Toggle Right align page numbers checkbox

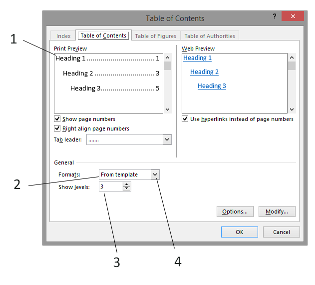coord(57,128)
